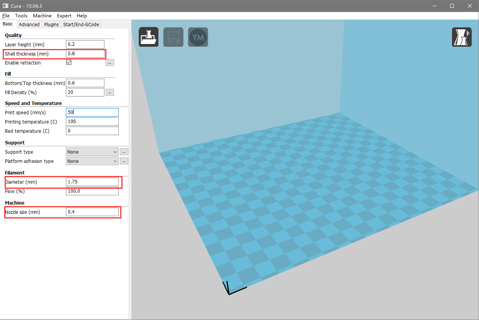Click the Nozzle size input field
The height and width of the screenshot is (320, 479).
pyautogui.click(x=92, y=212)
